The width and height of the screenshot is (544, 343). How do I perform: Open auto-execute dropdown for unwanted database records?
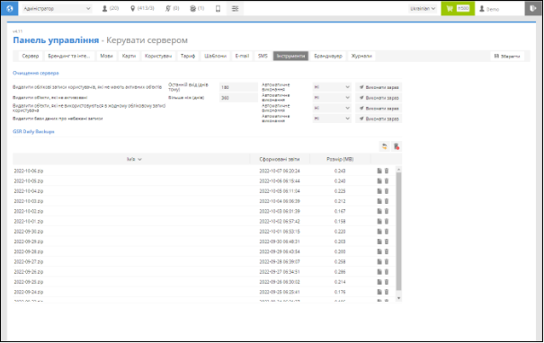pos(332,119)
